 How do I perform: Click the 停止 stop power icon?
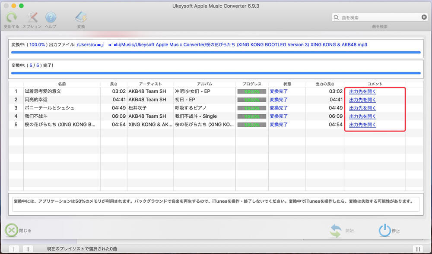[384, 230]
